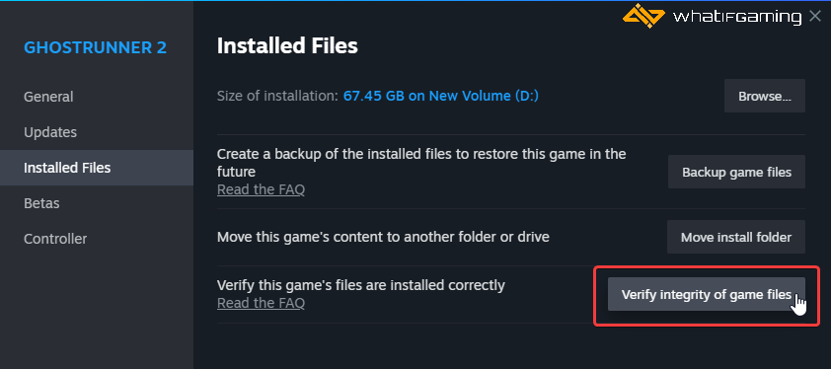Open Read the FAQ link under verify

click(x=261, y=303)
